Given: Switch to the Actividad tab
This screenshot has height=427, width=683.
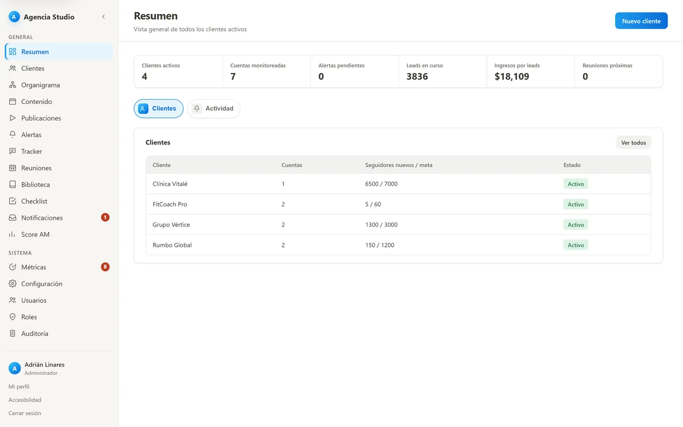Looking at the screenshot, I should click(x=214, y=108).
